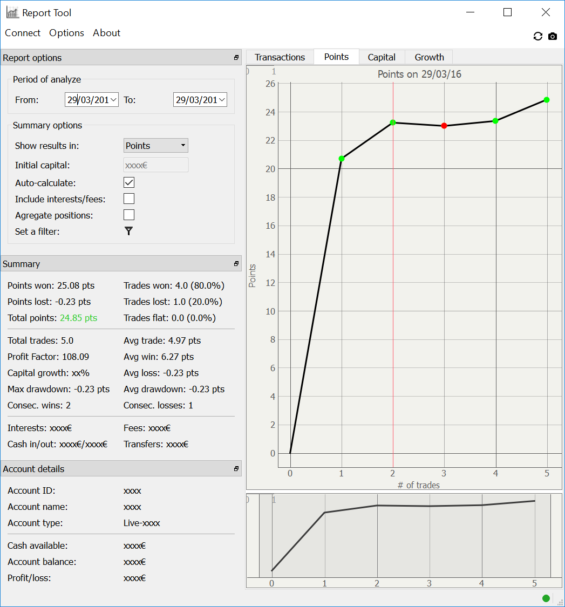
Task: Switch to the Growth tab
Action: pos(429,57)
